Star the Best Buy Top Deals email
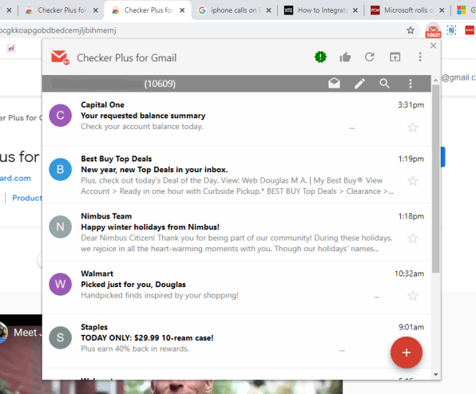Image resolution: width=476 pixels, height=394 pixels. tap(413, 181)
